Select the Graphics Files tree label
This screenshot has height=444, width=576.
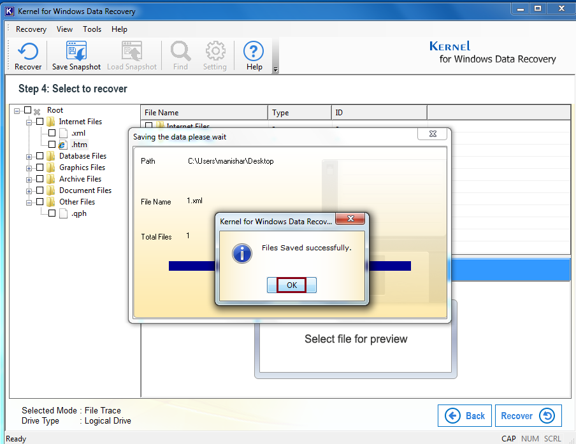[x=82, y=168]
